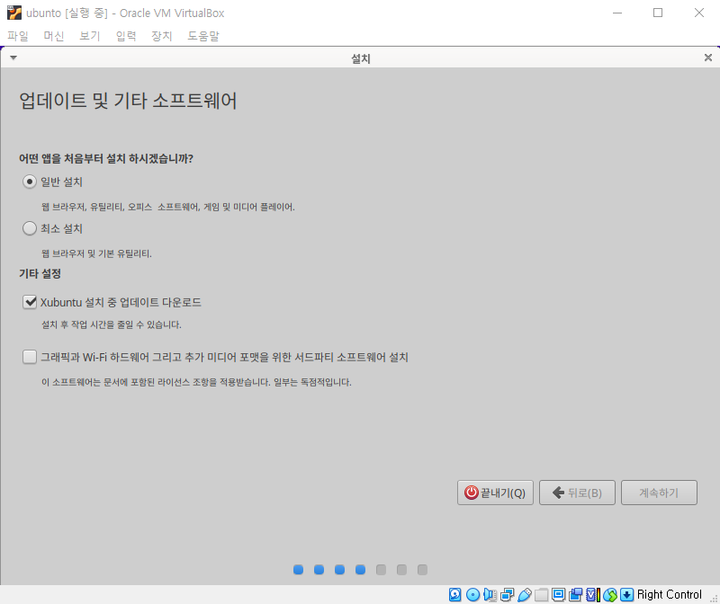Screen dimensions: 720x604
Task: Click the display monitor status icon
Action: (558, 595)
